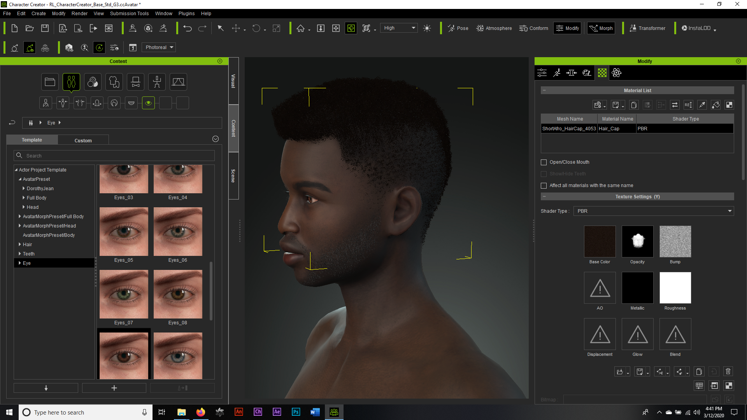
Task: Open the Material tab checker icon
Action: point(602,73)
